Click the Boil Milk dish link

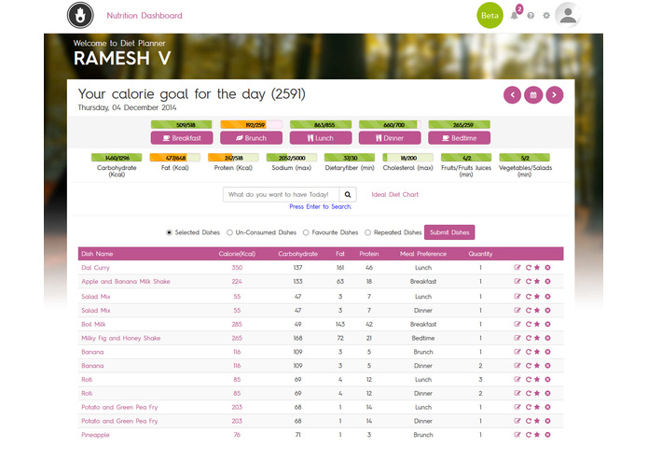[93, 324]
